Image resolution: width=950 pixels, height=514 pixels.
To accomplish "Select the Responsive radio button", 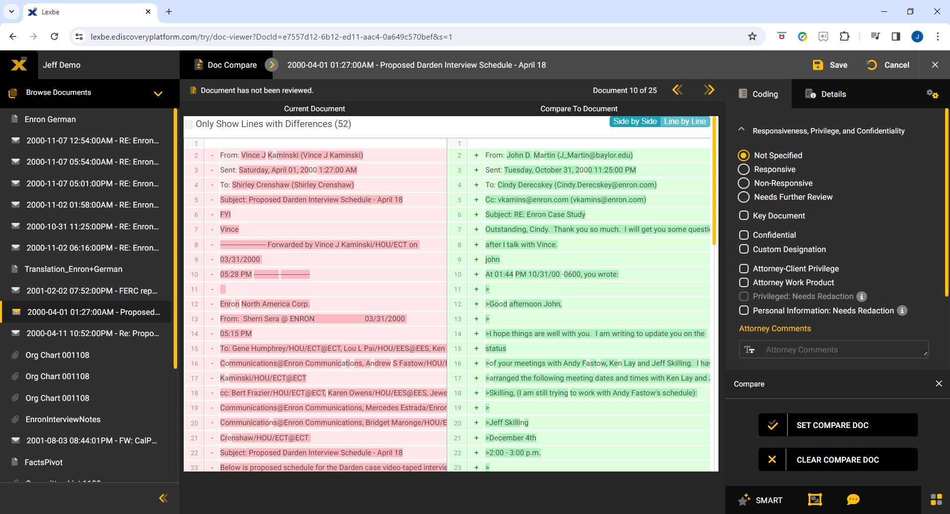I will pyautogui.click(x=744, y=169).
